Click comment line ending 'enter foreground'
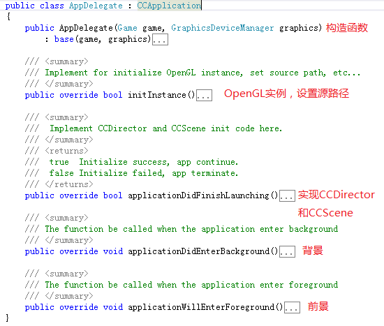Screen dimensions: 384x326 [191, 285]
